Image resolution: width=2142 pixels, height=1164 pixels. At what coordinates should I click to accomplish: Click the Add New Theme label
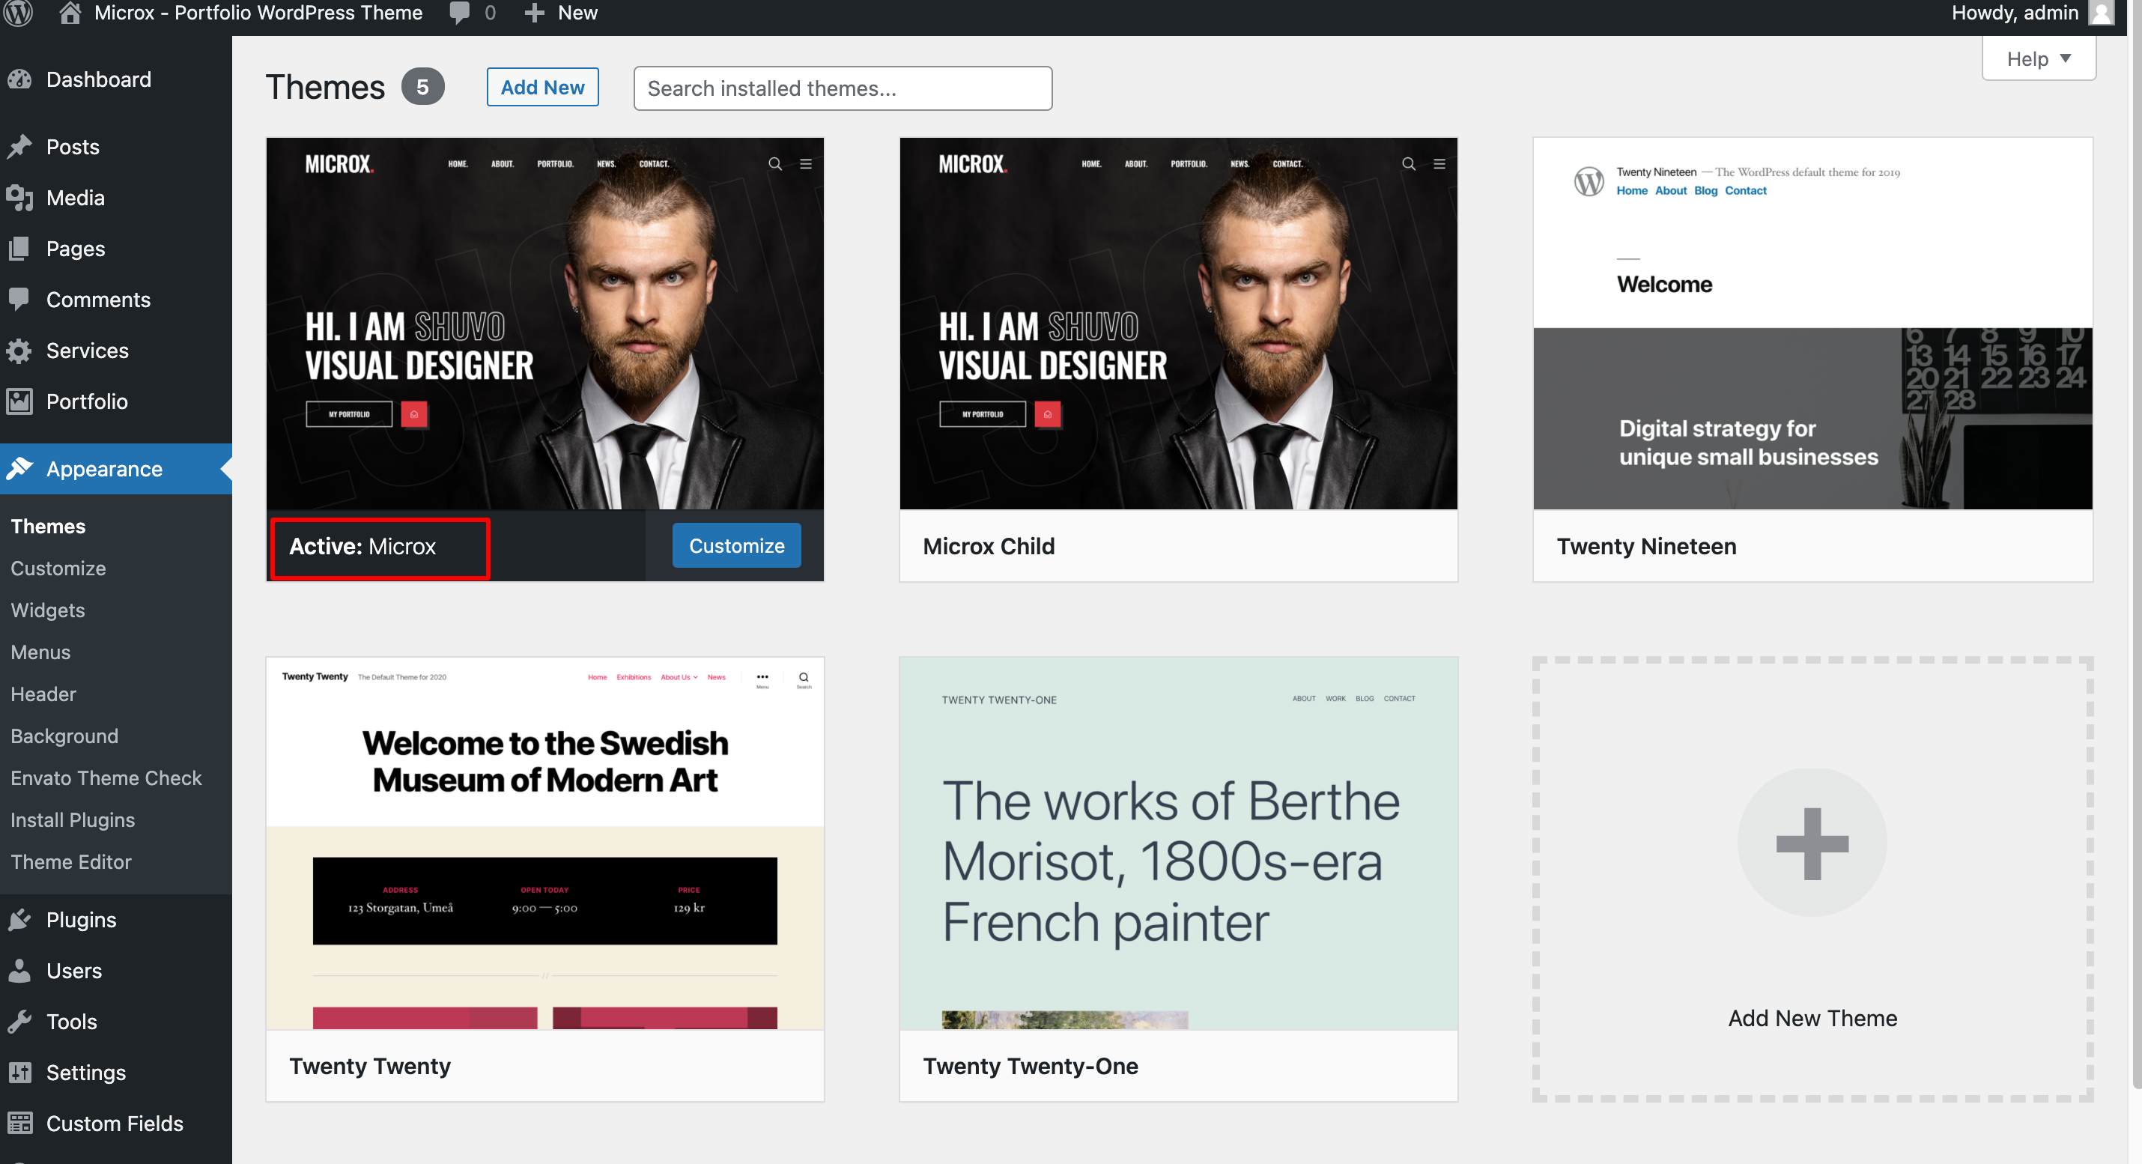pyautogui.click(x=1812, y=1019)
